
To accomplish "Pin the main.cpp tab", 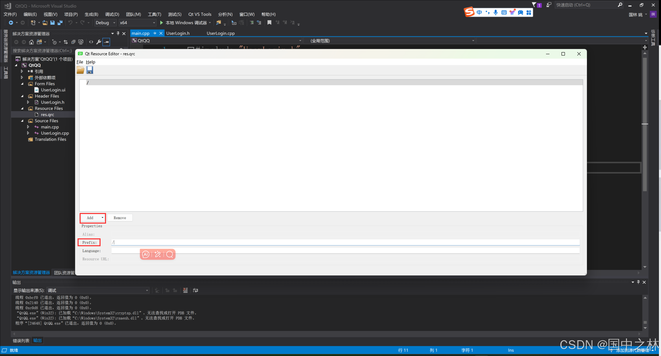I will pos(155,33).
